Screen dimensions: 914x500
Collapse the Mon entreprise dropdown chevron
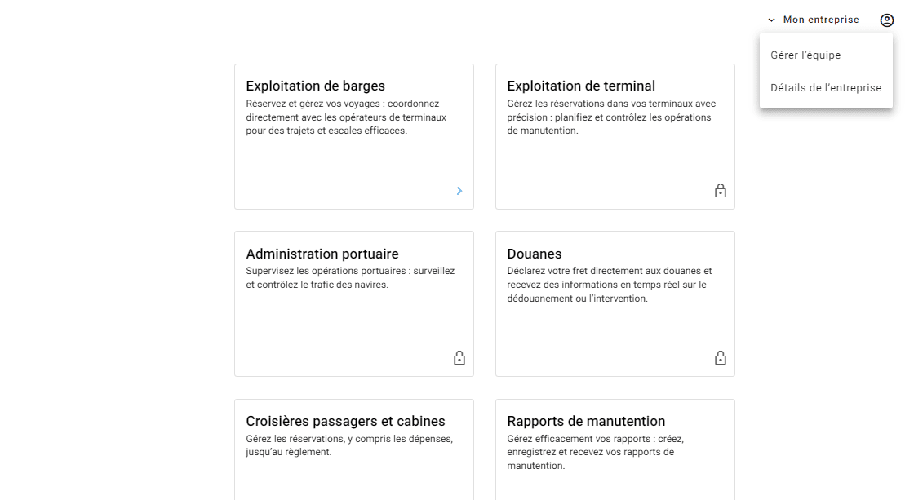tap(771, 20)
